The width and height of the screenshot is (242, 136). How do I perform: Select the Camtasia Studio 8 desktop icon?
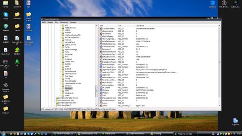pyautogui.click(x=6, y=87)
